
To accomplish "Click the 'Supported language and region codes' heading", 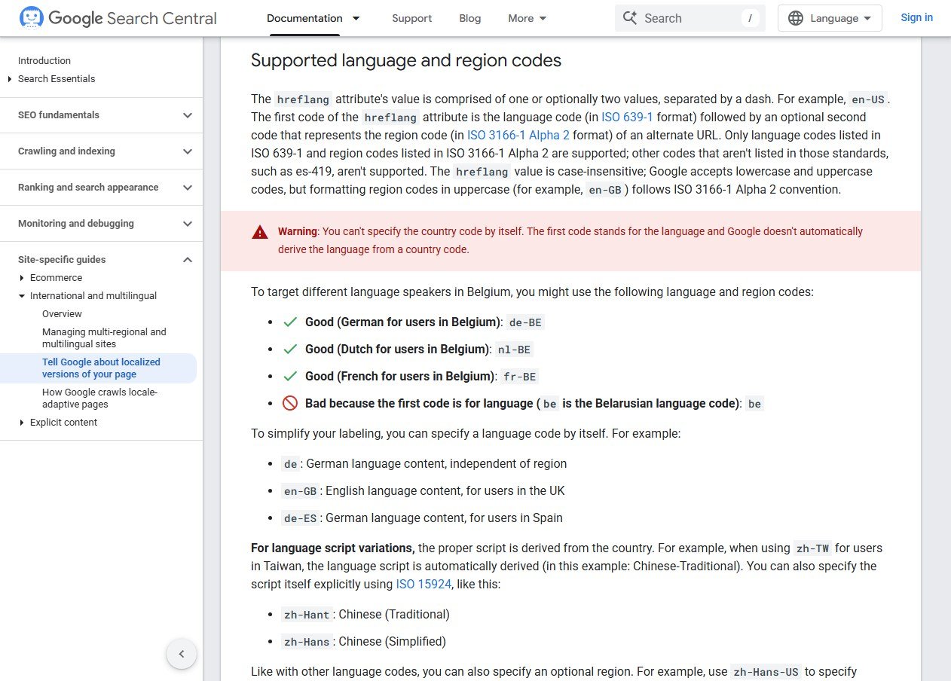I will 406,60.
